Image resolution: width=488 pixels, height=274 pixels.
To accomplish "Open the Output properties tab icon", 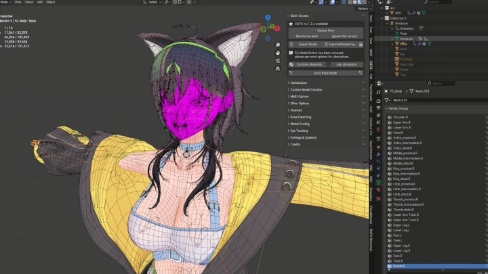I will [378, 108].
